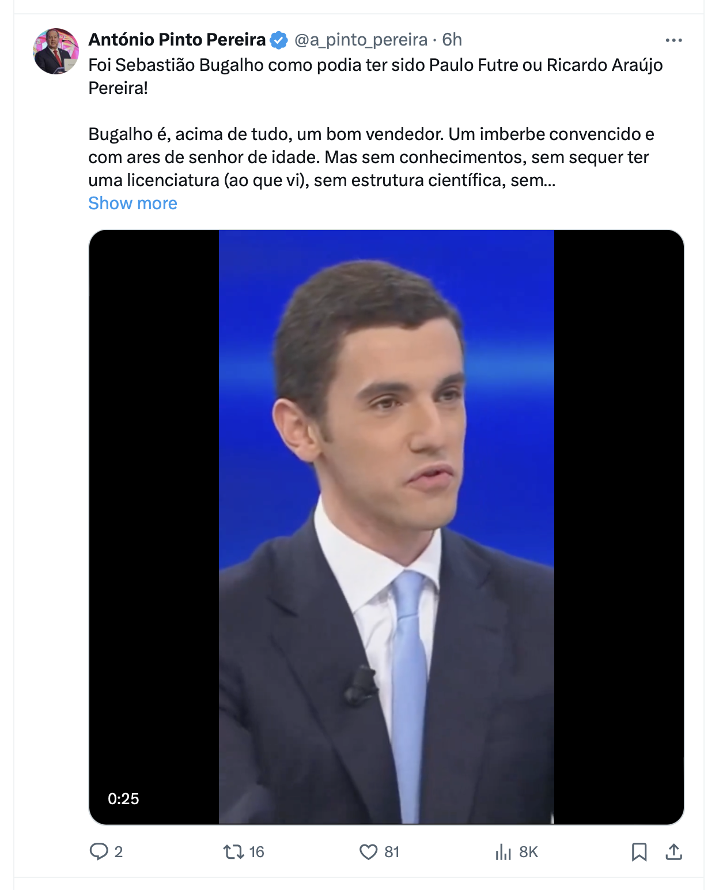The height and width of the screenshot is (890, 719).
Task: Click the repost count 16
Action: [x=257, y=852]
